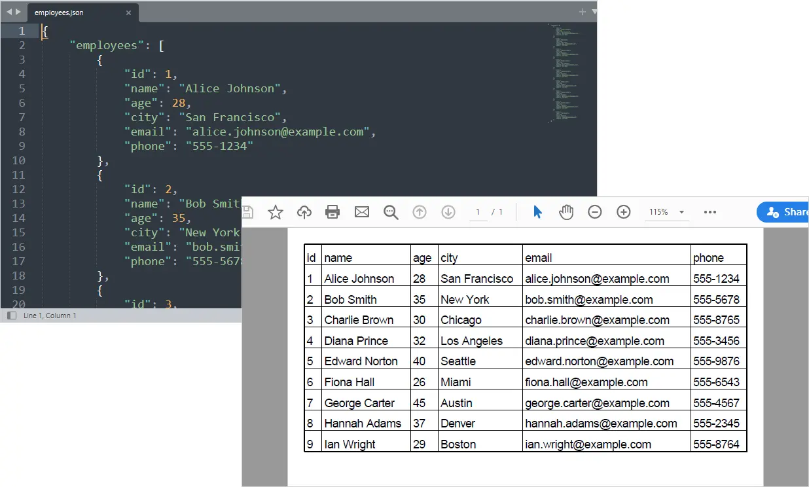Save the PDF with the floppy disk icon
This screenshot has height=487, width=809.
(x=247, y=211)
